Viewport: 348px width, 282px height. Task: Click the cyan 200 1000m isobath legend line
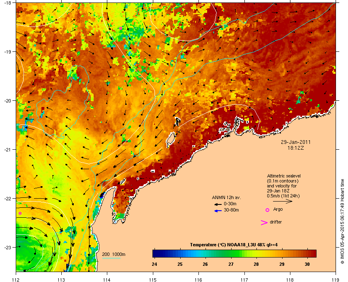(x=111, y=258)
